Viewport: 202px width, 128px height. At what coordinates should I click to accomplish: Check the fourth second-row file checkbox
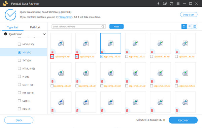[x=127, y=86]
